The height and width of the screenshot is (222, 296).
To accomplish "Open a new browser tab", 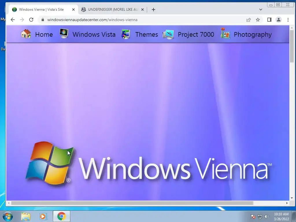I will (x=153, y=10).
